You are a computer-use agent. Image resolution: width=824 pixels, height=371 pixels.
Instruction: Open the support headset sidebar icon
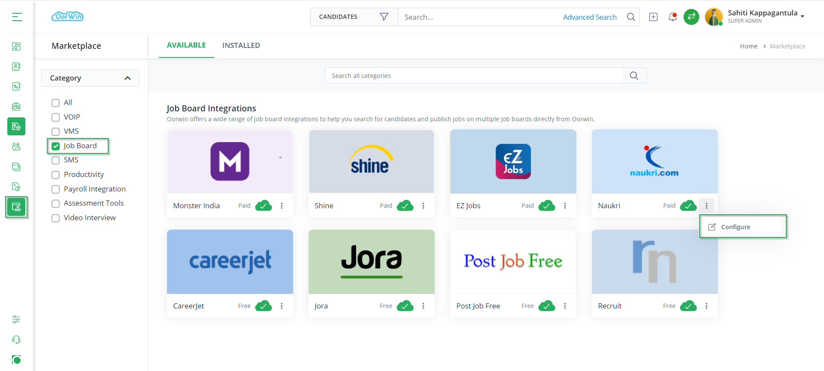pos(16,340)
